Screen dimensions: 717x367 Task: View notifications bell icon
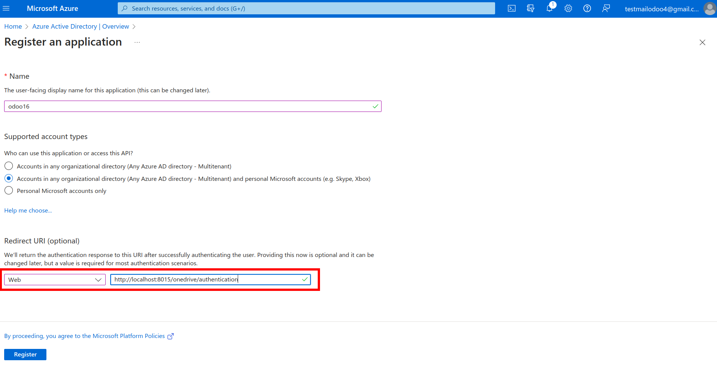[549, 8]
